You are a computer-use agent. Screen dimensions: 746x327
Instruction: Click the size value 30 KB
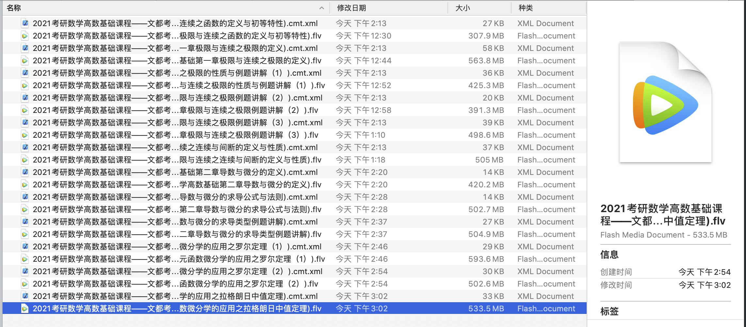click(x=493, y=271)
